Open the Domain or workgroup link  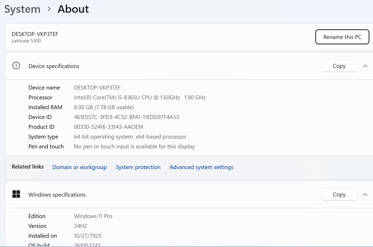(x=79, y=167)
